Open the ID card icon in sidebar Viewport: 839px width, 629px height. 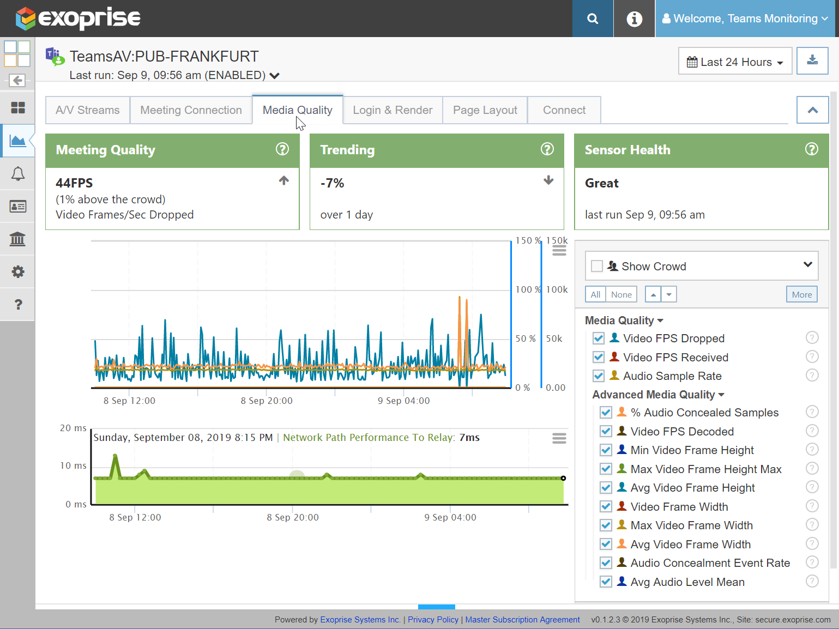[17, 206]
